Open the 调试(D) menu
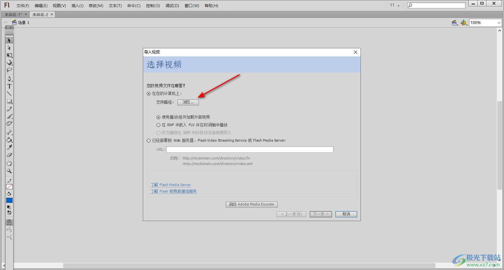The image size is (504, 270). tap(172, 6)
